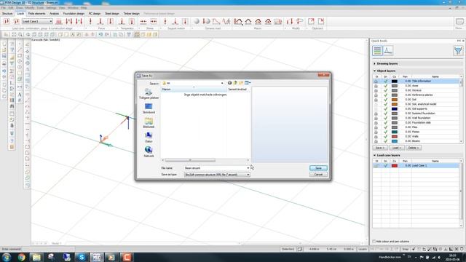
Task: Click Save in the Save As dialog
Action: coord(318,168)
